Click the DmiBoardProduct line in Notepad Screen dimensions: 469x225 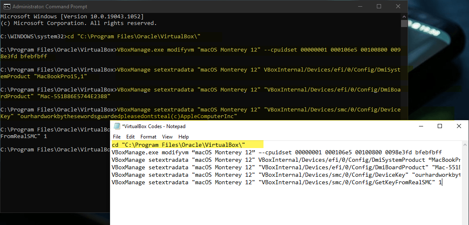point(286,167)
